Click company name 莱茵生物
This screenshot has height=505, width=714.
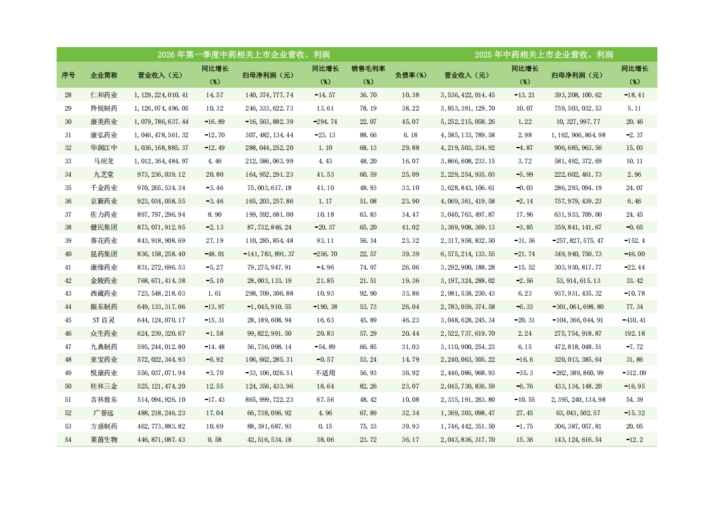[x=104, y=440]
